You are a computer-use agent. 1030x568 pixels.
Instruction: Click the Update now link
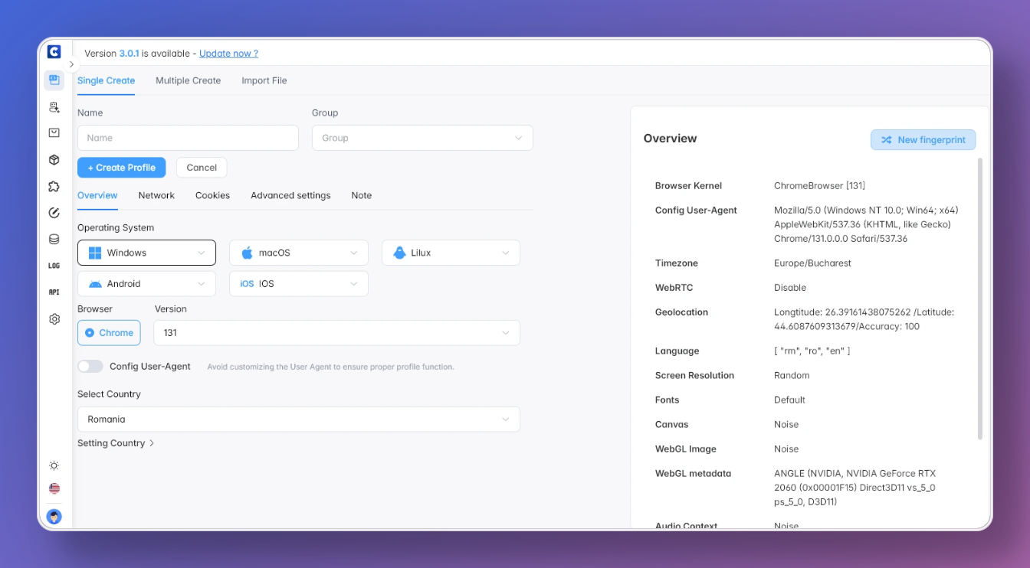pyautogui.click(x=228, y=54)
